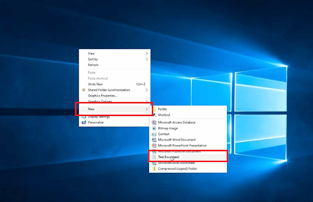Create a new Contact
The height and width of the screenshot is (202, 313).
coord(188,134)
